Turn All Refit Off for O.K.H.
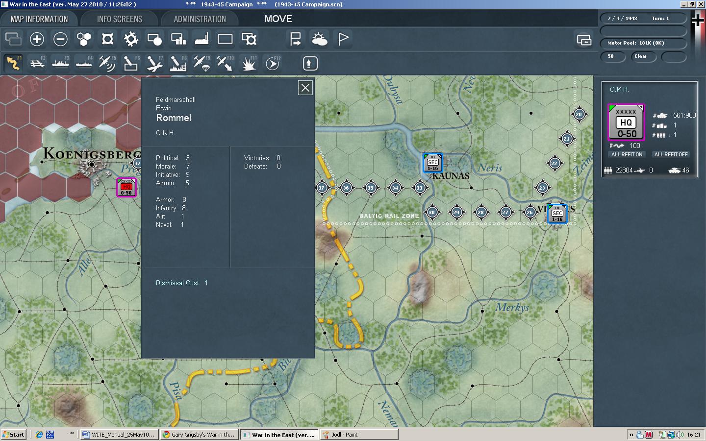Screen dimensions: 706x441 (671, 154)
